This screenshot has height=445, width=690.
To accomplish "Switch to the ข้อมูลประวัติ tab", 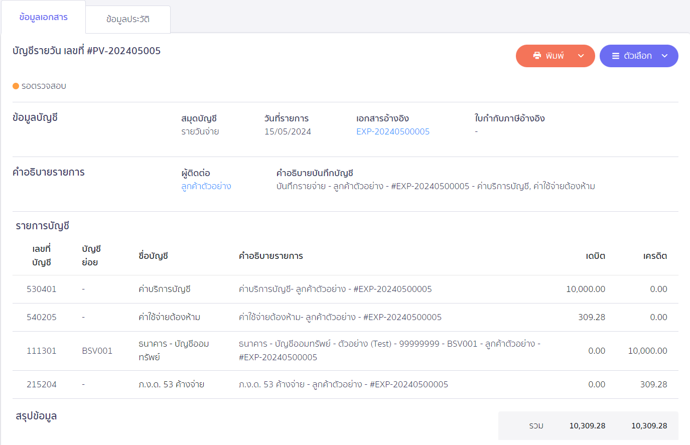I will pos(128,19).
